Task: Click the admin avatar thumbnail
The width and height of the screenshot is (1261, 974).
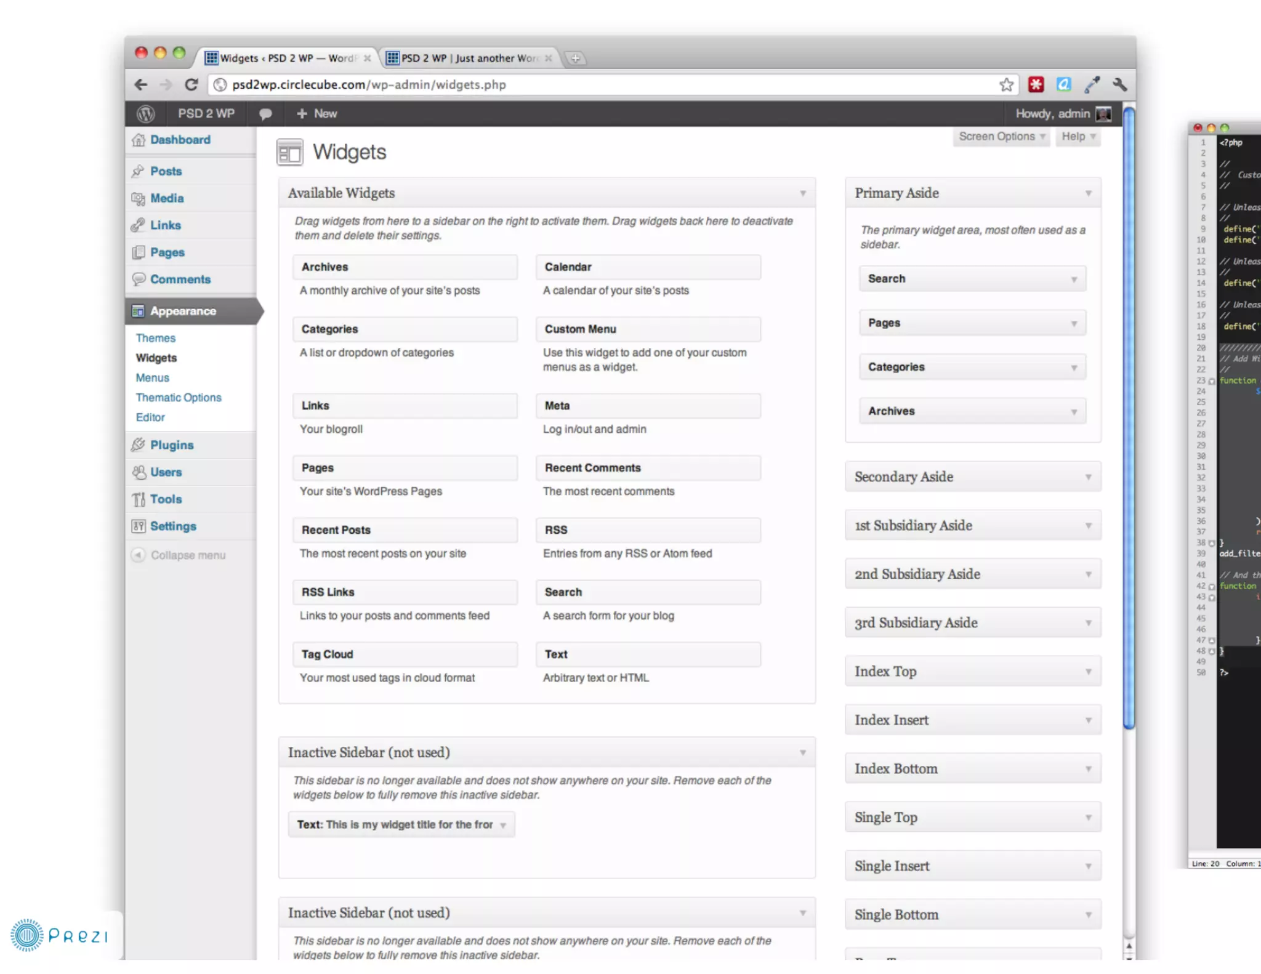Action: point(1103,114)
